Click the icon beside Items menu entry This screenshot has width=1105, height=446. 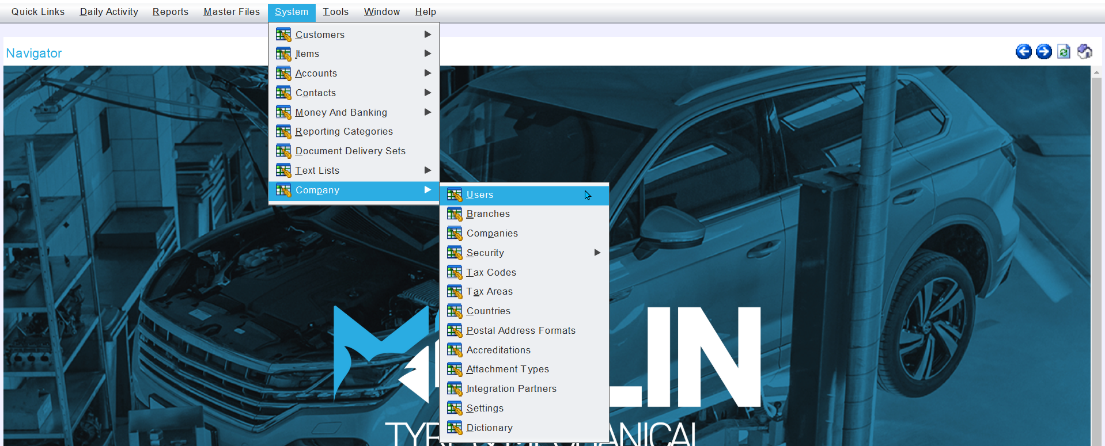point(283,54)
